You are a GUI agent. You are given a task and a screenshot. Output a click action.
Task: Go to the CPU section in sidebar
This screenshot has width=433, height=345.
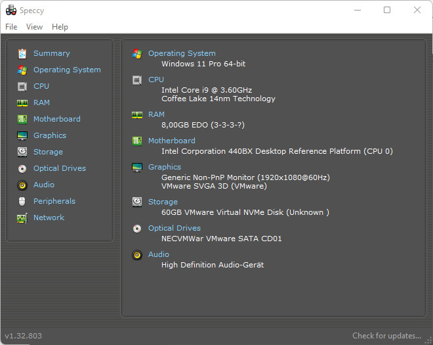click(x=41, y=86)
